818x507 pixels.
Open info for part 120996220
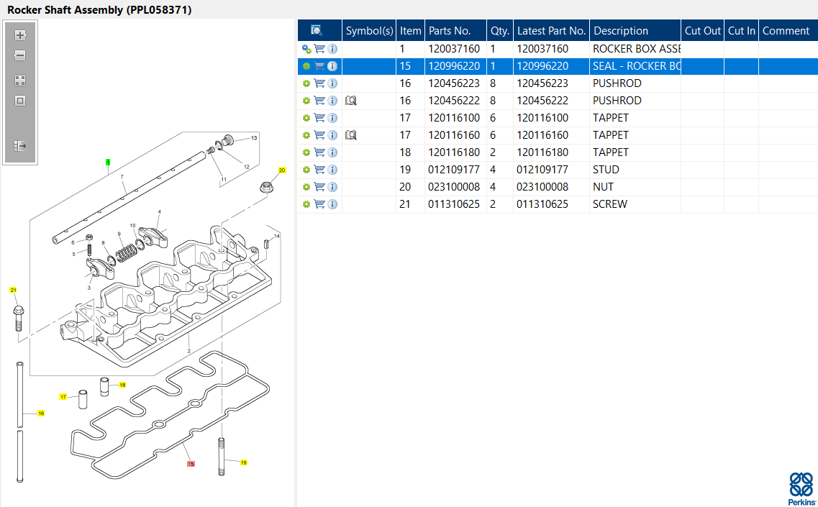pos(332,66)
